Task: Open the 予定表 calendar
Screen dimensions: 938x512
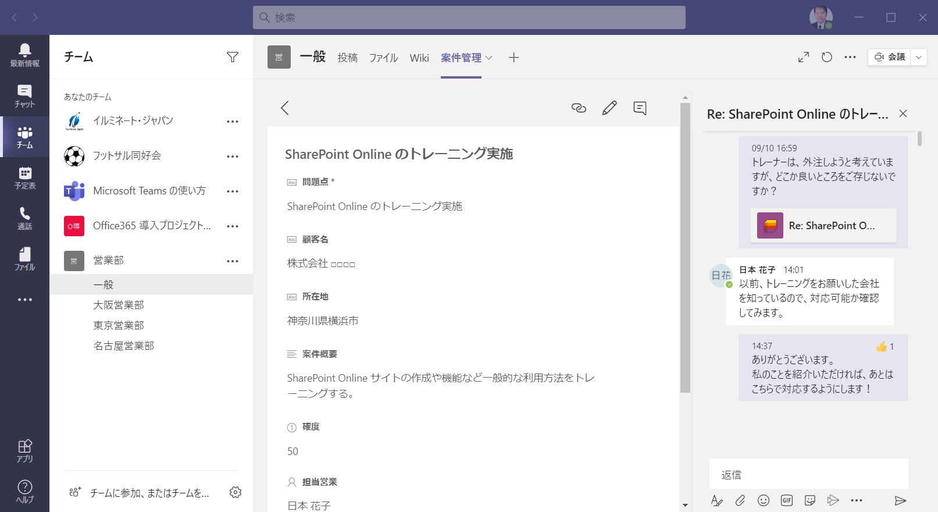Action: pyautogui.click(x=24, y=177)
